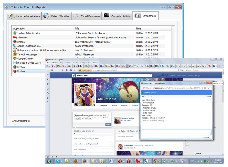Select the Yahoo! Messenger application row
228x167 pixels.
[89, 54]
